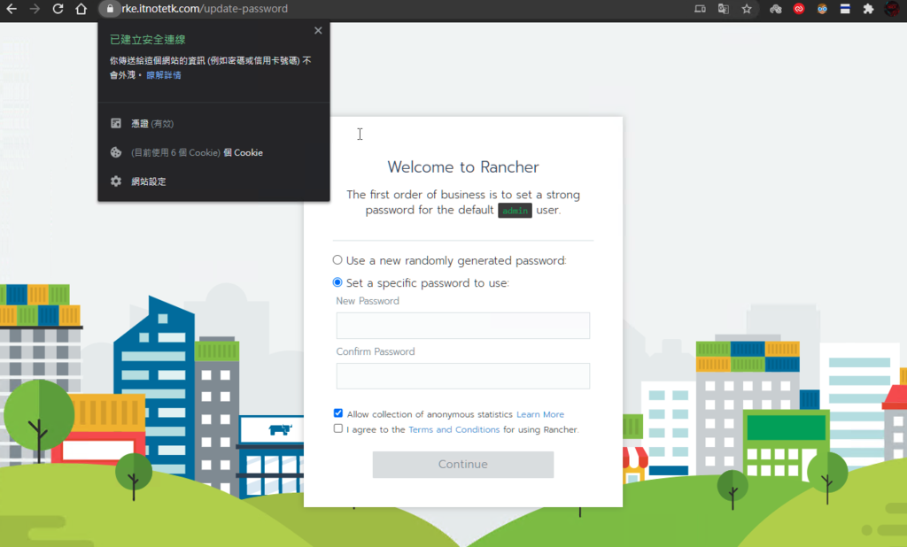Viewport: 907px width, 547px height.
Task: Uncheck anonymous statistics collection
Action: [337, 412]
